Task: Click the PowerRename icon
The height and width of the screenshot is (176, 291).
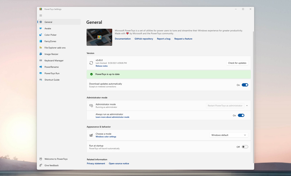Action: (x=41, y=67)
